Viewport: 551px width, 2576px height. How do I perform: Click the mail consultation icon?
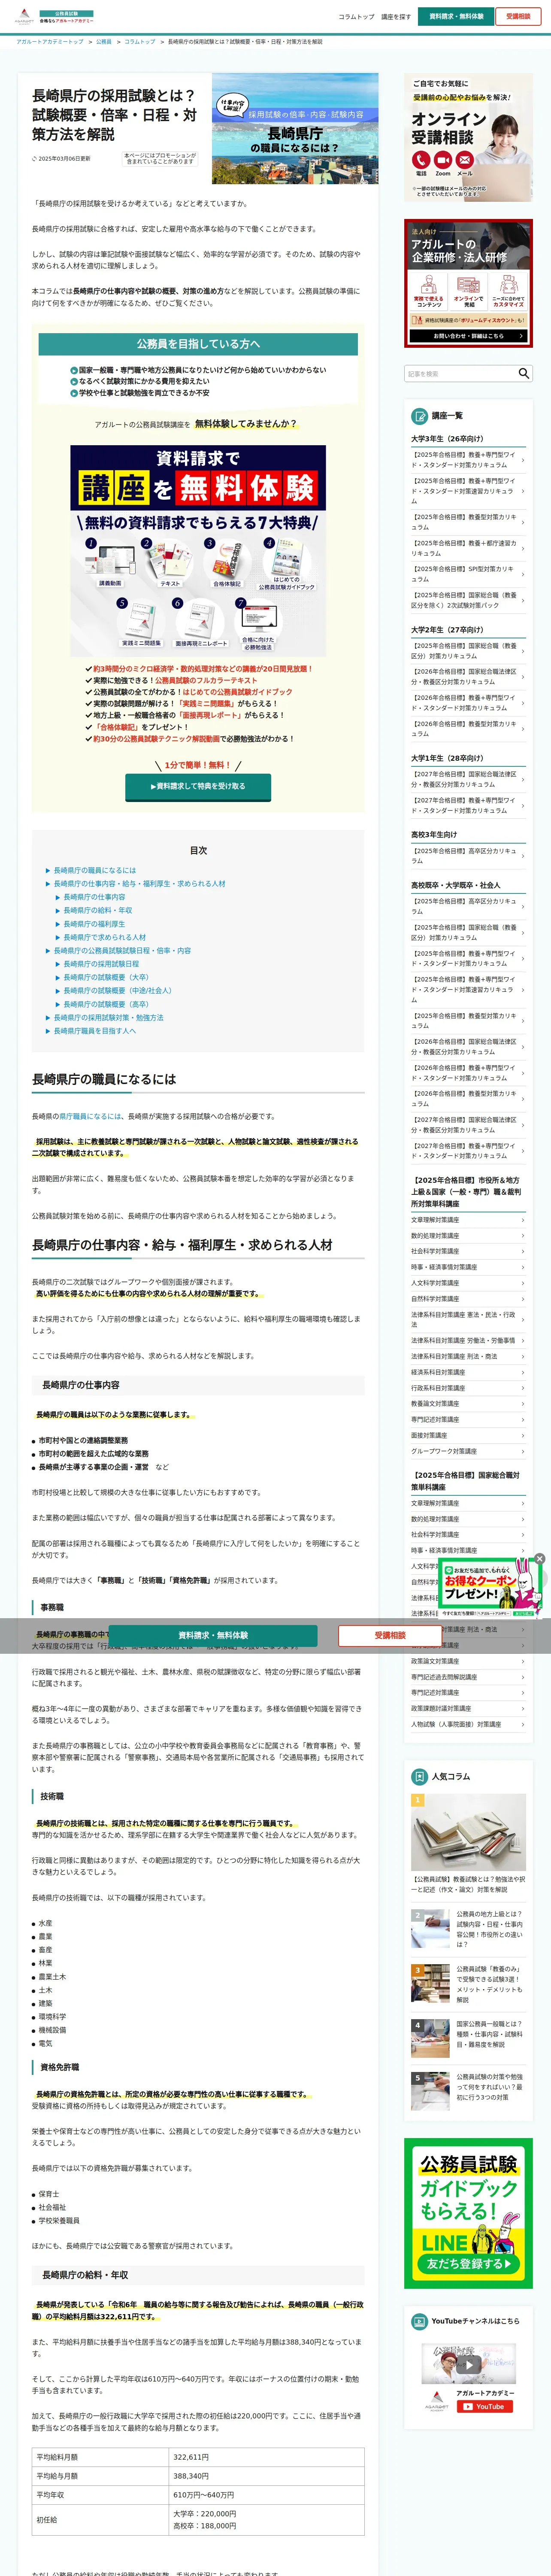465,160
